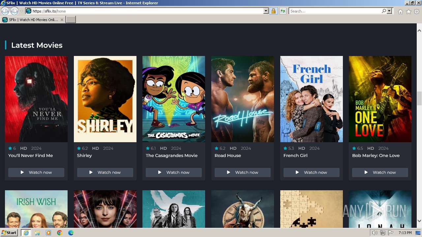Open Google Chrome from the taskbar
Image resolution: width=422 pixels, height=237 pixels.
pos(60,233)
